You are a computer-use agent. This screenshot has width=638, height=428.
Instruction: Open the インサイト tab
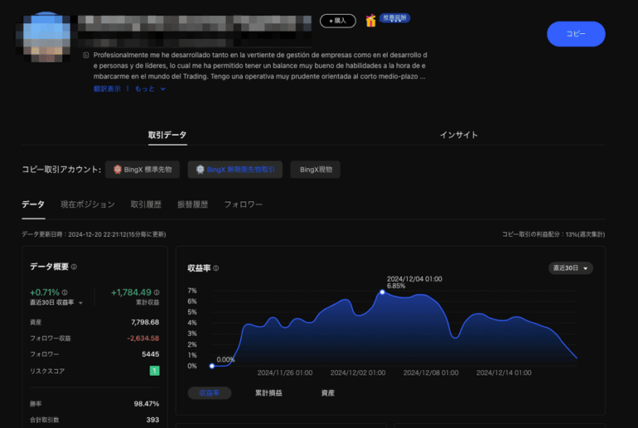459,135
